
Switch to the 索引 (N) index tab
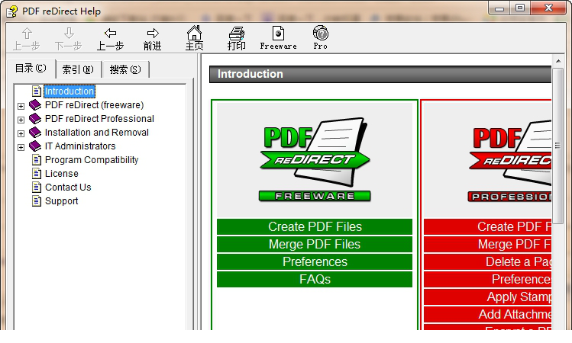(x=78, y=69)
